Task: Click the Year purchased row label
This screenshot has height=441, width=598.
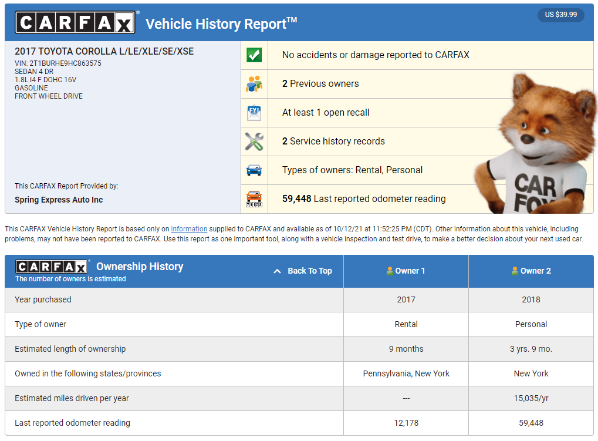Action: [43, 300]
